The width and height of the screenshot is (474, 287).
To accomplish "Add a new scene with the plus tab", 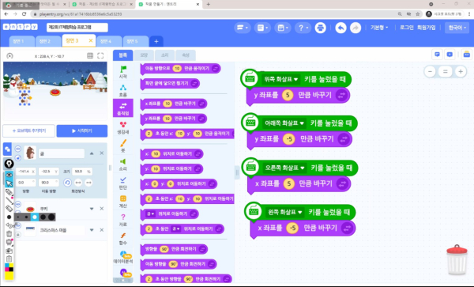I will [x=156, y=41].
